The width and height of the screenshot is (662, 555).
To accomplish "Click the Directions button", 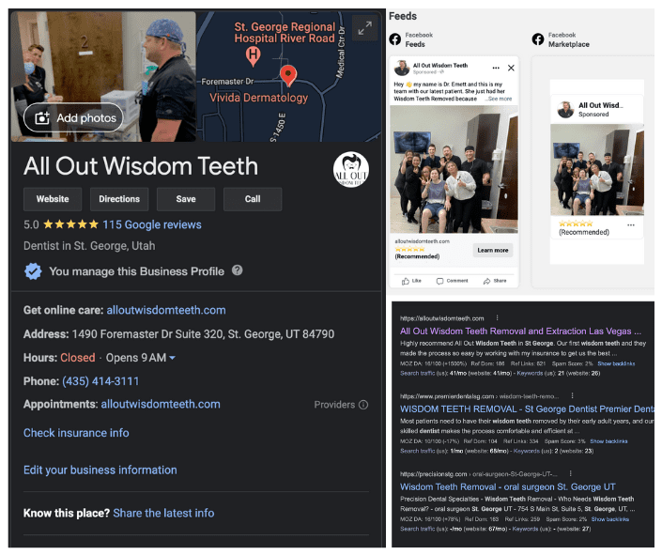I will pyautogui.click(x=119, y=199).
